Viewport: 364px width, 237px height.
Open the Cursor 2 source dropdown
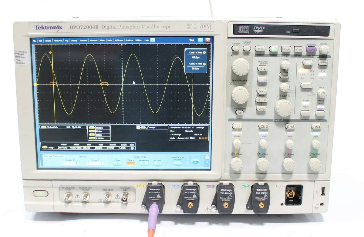[95, 163]
